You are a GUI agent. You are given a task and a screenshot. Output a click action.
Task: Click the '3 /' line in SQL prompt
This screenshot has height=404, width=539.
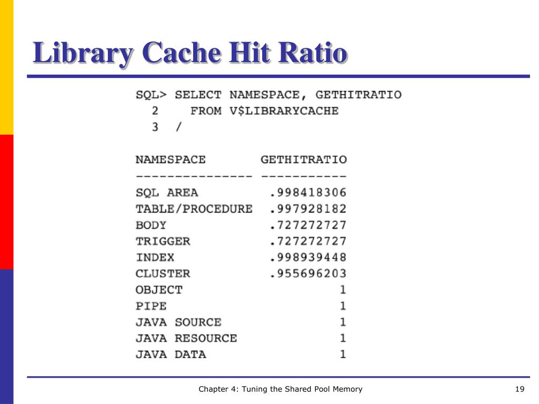tap(167, 127)
